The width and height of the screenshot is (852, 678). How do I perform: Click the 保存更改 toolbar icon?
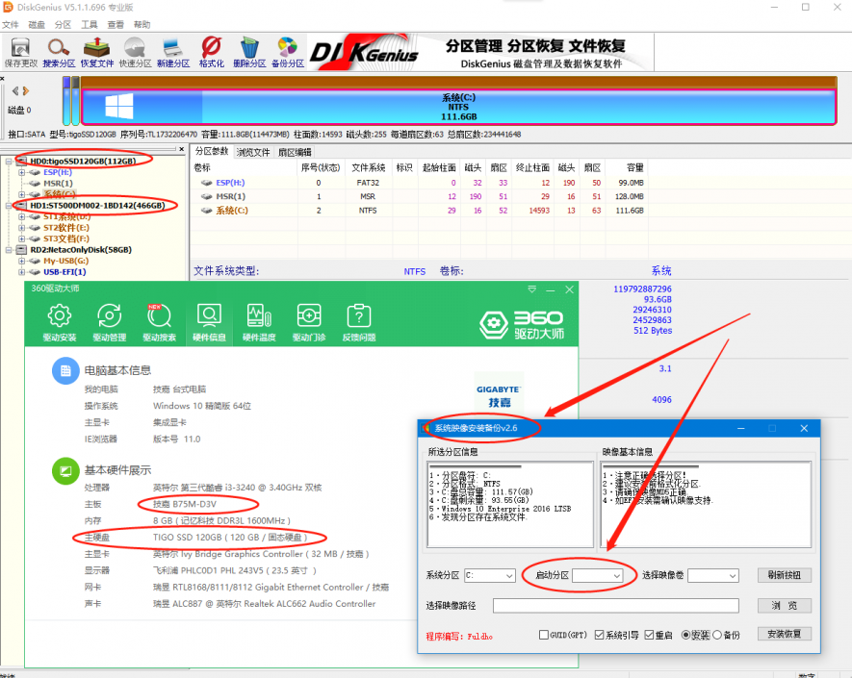point(20,53)
